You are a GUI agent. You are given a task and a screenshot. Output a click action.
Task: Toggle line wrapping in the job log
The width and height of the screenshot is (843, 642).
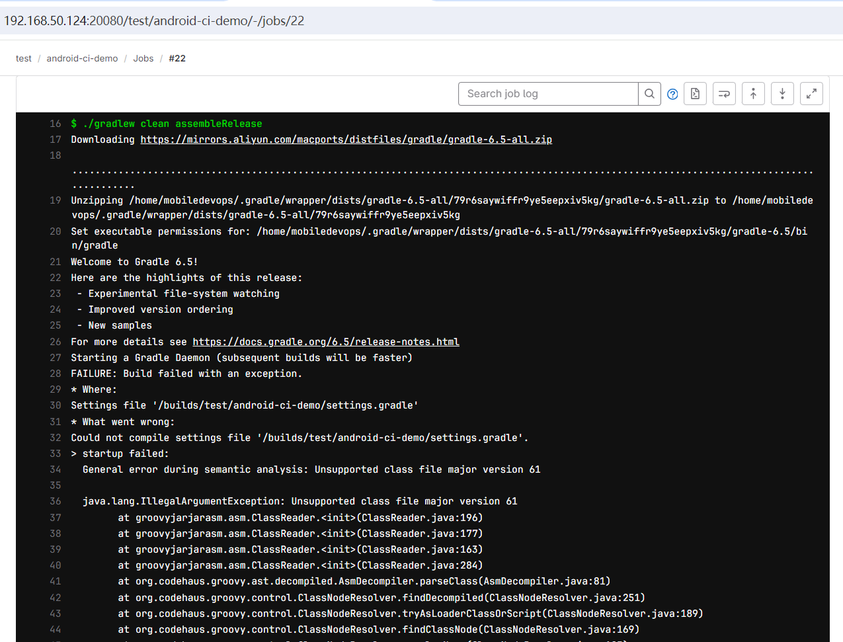tap(724, 93)
